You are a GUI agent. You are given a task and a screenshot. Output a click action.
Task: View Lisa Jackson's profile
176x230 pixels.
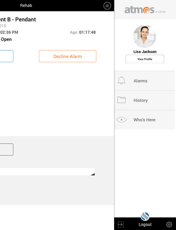[145, 59]
